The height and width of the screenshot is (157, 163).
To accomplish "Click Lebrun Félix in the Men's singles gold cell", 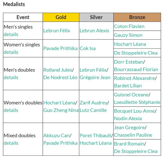I will click(x=57, y=31).
